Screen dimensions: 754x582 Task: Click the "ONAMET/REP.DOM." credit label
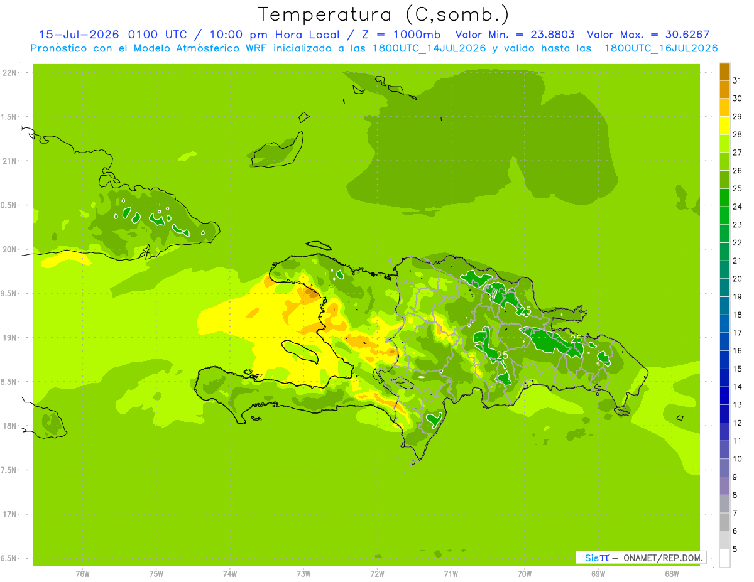tap(663, 558)
